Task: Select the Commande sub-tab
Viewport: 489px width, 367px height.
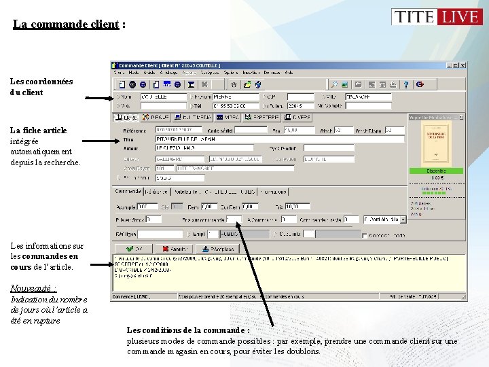Action: [128, 191]
